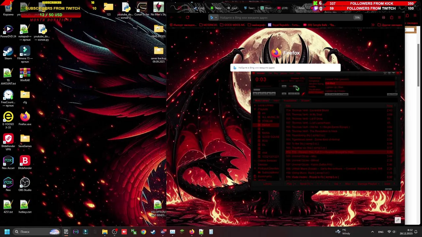Screen dimensions: 422x237
Task: Click the Save button below playlist
Action: (x=387, y=184)
